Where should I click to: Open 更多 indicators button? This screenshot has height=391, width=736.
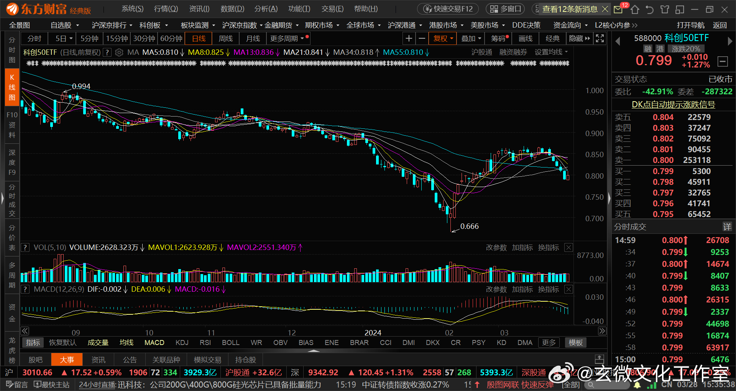(x=549, y=342)
